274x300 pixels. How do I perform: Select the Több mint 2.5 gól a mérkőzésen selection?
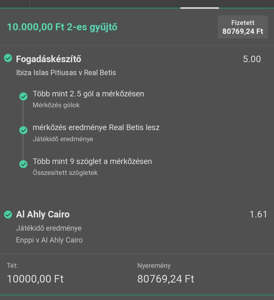88,94
